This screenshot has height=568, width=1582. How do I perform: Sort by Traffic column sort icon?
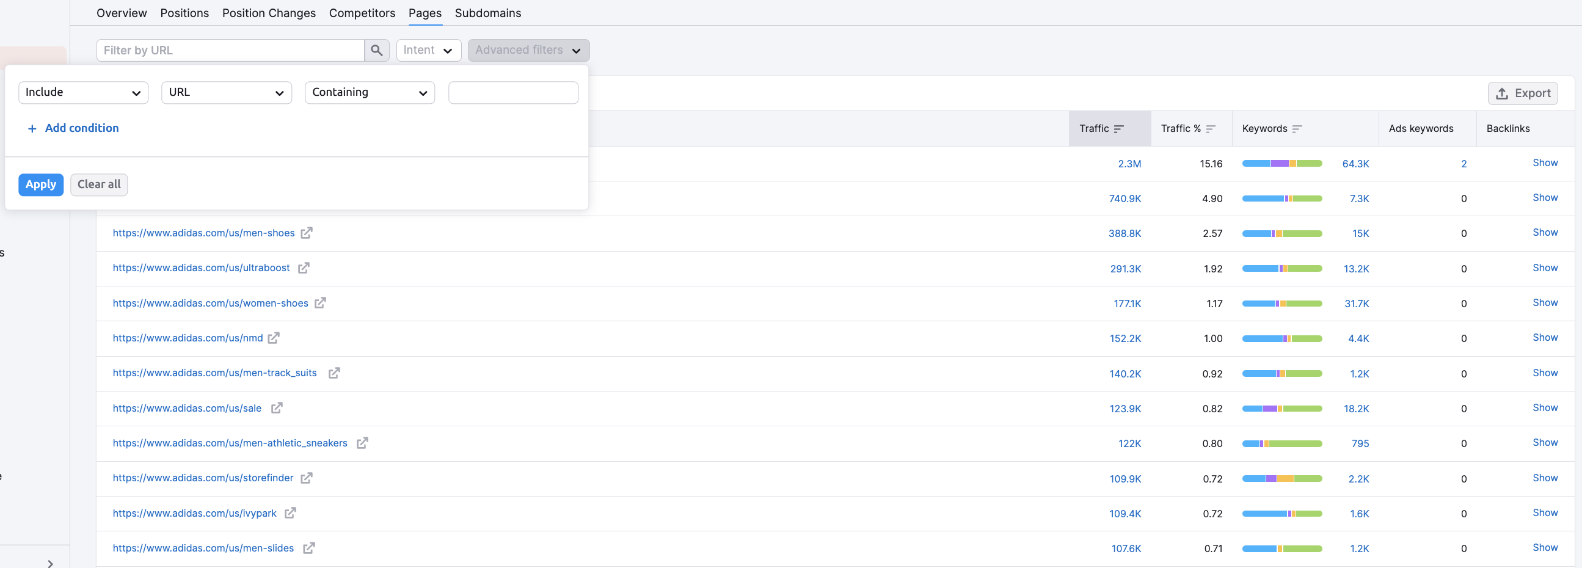[x=1118, y=129]
